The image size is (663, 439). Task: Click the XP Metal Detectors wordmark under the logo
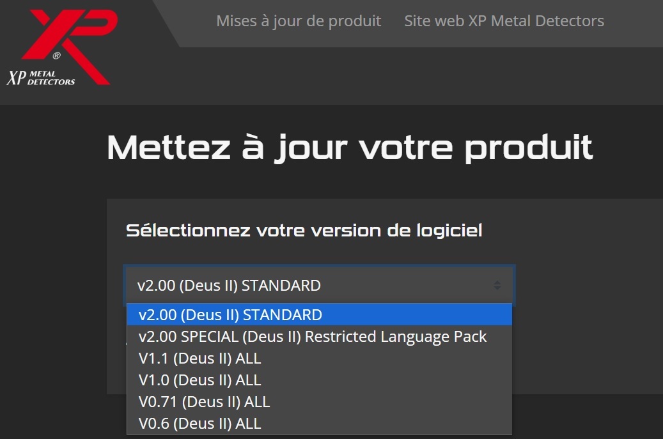coord(41,78)
